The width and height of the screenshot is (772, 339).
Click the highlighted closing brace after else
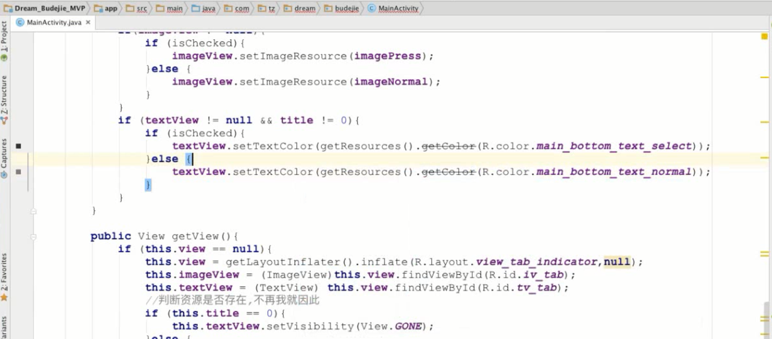[x=148, y=185]
